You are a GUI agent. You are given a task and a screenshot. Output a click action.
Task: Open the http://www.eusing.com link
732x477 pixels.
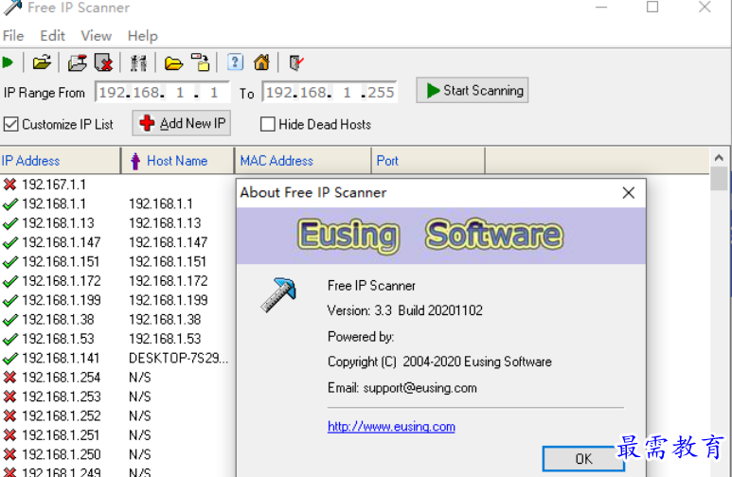(391, 426)
